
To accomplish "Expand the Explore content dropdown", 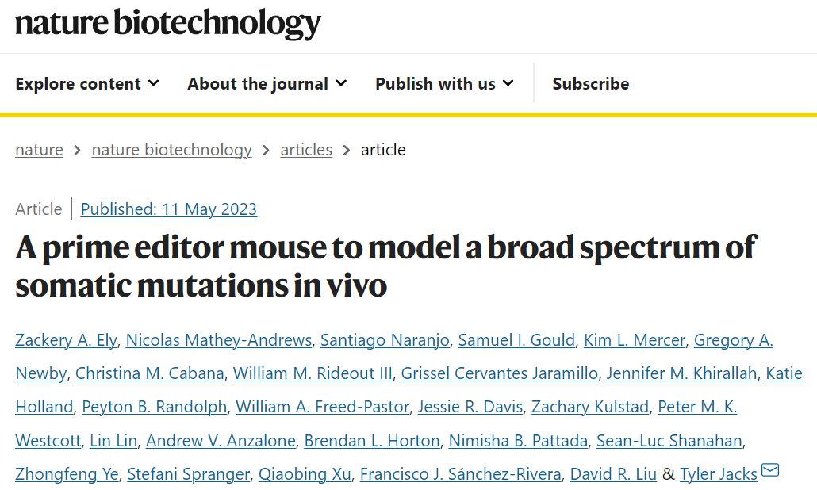I will 87,84.
